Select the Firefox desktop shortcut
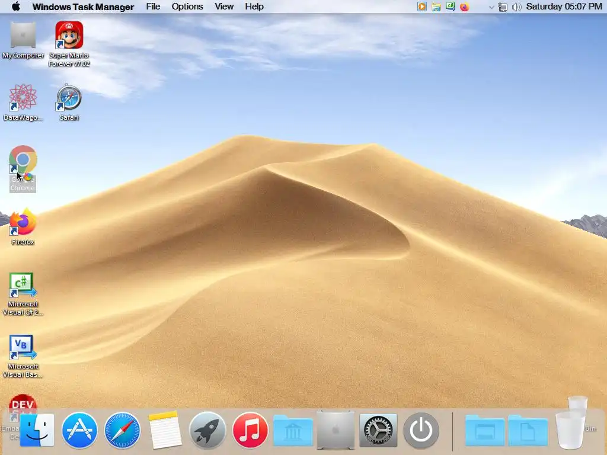Image resolution: width=607 pixels, height=455 pixels. pyautogui.click(x=23, y=227)
